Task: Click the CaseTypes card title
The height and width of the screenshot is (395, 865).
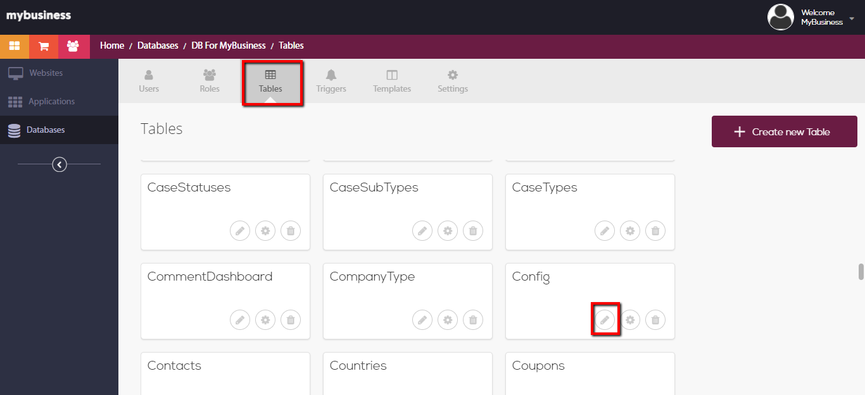Action: [545, 188]
